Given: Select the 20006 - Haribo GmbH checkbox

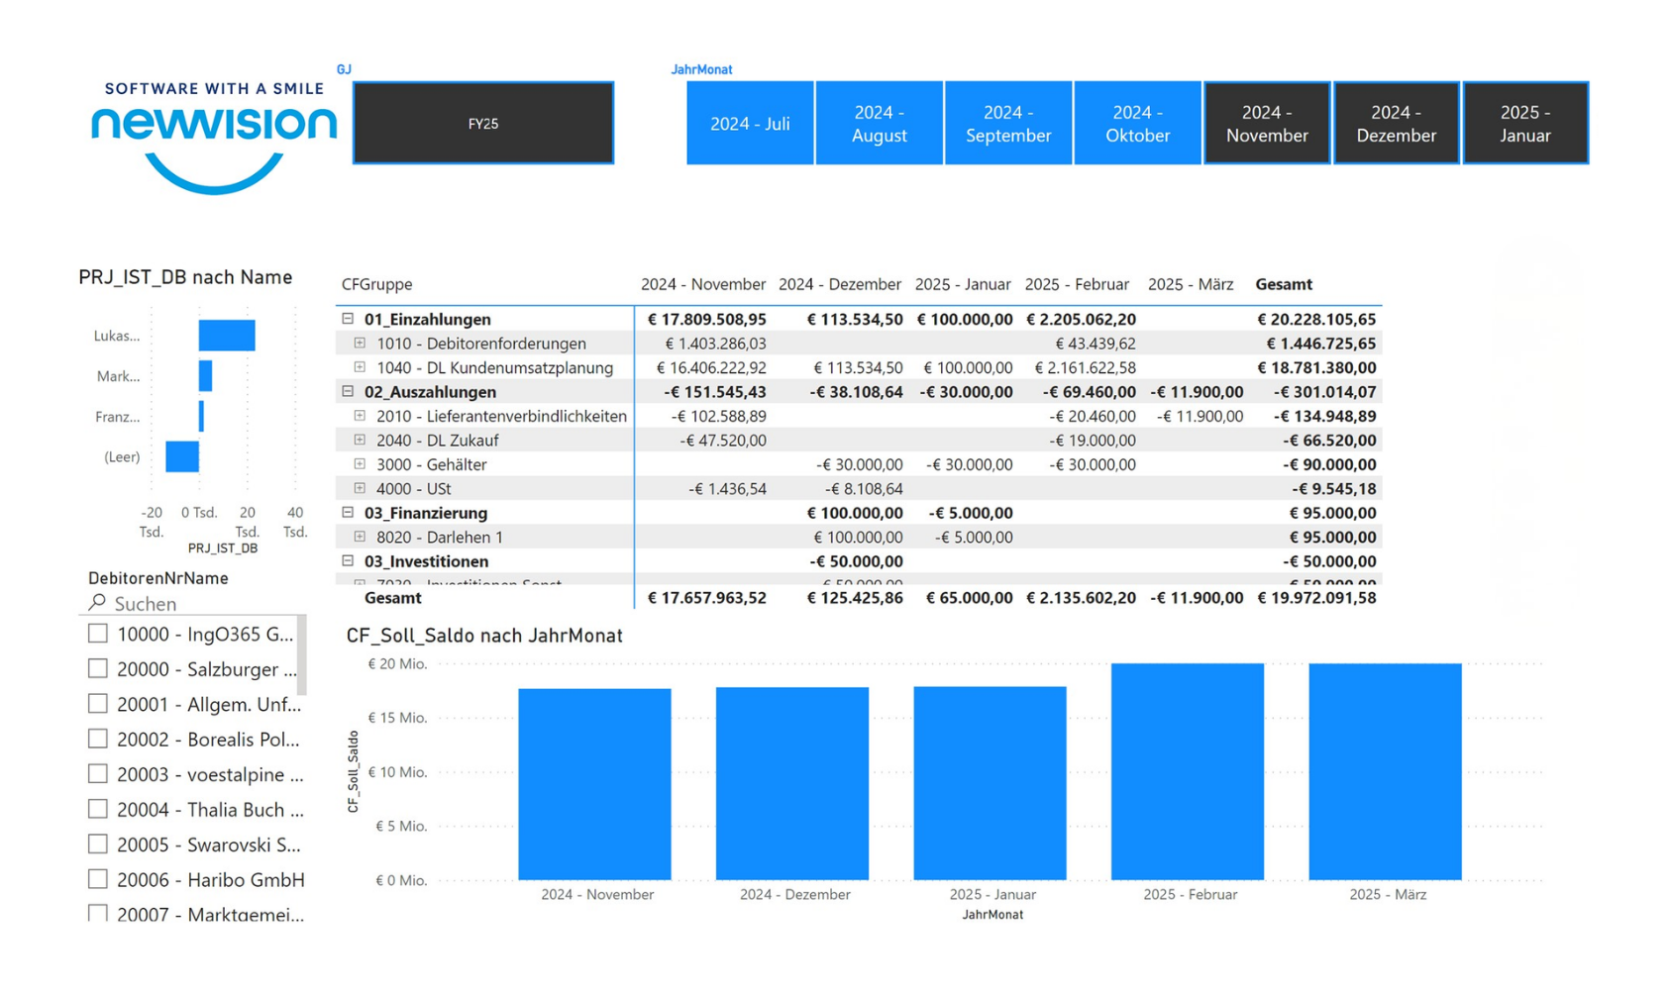Looking at the screenshot, I should (x=98, y=877).
